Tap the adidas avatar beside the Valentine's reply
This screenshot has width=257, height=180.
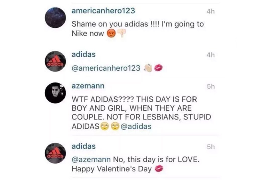tap(55, 153)
